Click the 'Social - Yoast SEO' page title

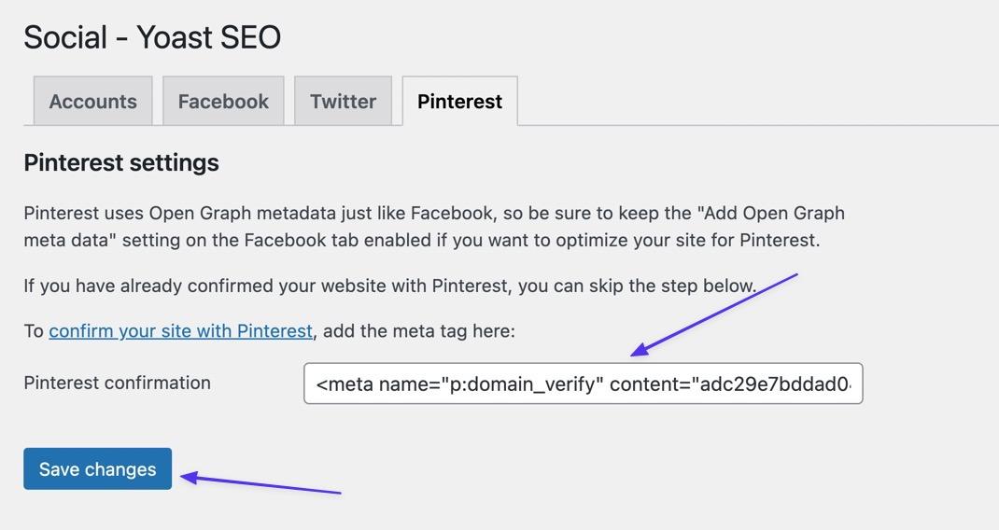click(152, 37)
